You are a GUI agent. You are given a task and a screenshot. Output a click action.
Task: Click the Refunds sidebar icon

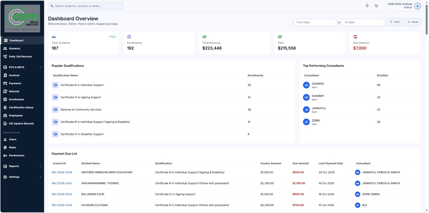coord(5,91)
